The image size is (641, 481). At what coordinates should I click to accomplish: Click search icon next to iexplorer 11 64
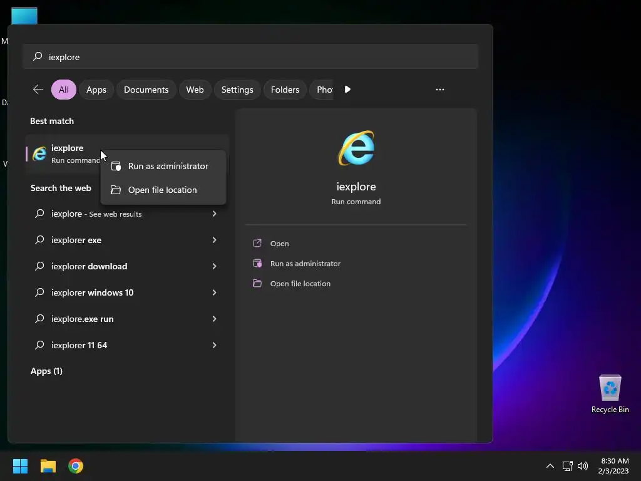39,345
